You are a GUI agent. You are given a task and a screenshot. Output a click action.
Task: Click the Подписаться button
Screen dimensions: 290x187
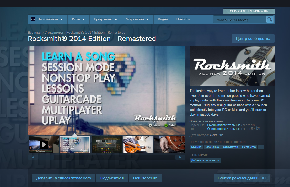112,178
